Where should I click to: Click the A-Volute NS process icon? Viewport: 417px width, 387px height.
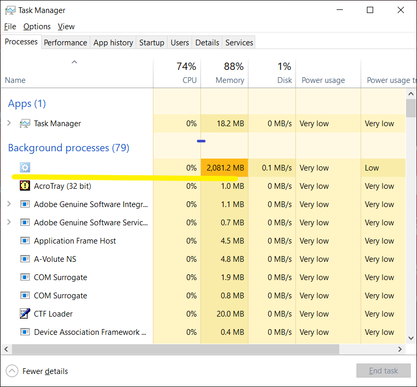point(25,259)
